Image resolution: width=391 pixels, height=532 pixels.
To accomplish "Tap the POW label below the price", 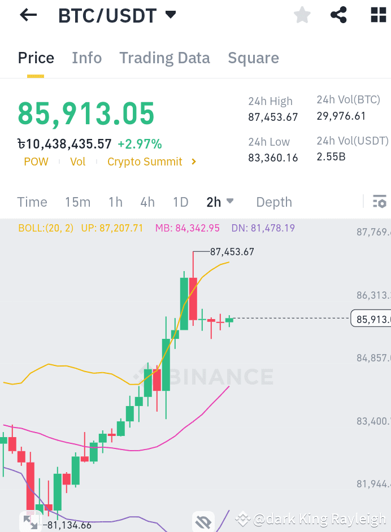I will [x=36, y=162].
